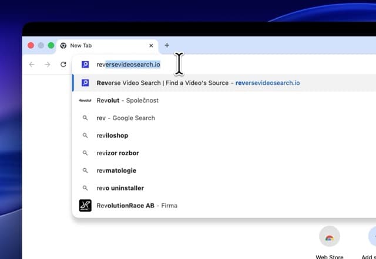Click the search site icon in address bar
Screen dimensions: 376x259
(85, 64)
